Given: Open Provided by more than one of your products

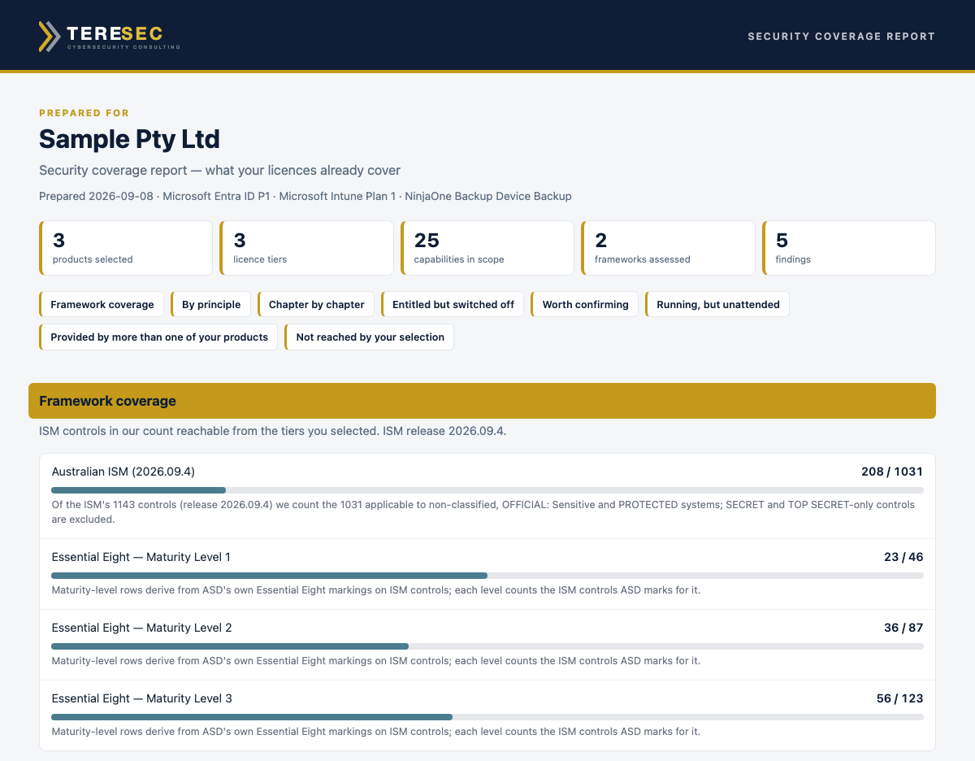Looking at the screenshot, I should coord(158,337).
